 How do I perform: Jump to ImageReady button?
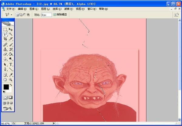[x=8, y=109]
